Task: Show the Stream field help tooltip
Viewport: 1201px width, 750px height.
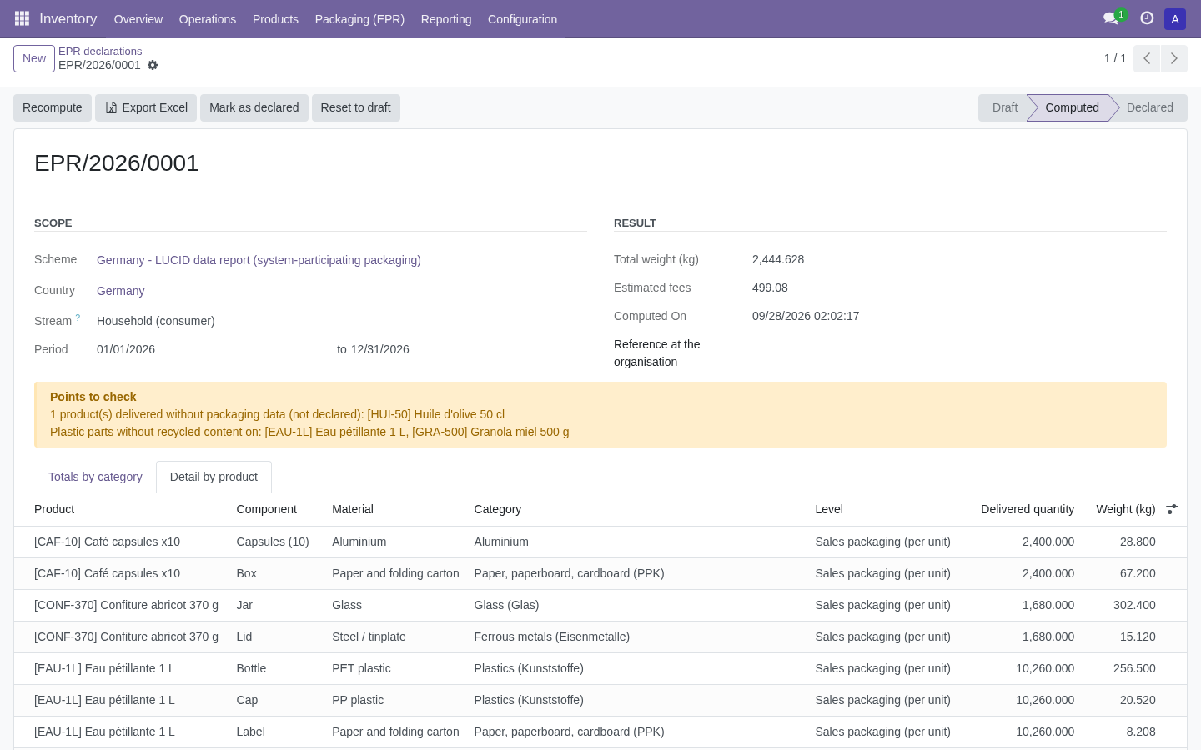Action: pos(78,317)
